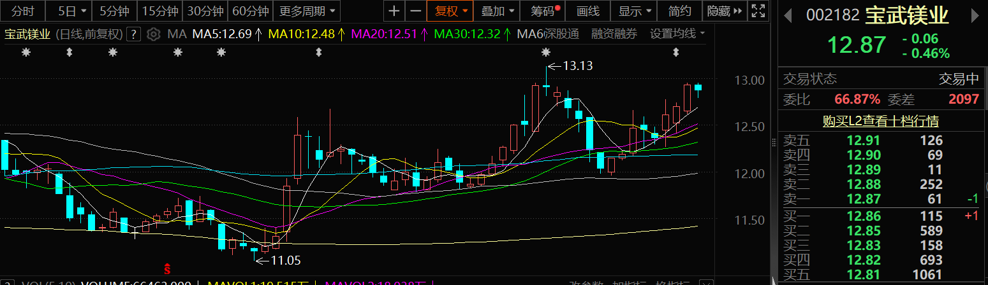Toggle the 简约 simple display mode
This screenshot has width=988, height=285.
click(x=680, y=11)
